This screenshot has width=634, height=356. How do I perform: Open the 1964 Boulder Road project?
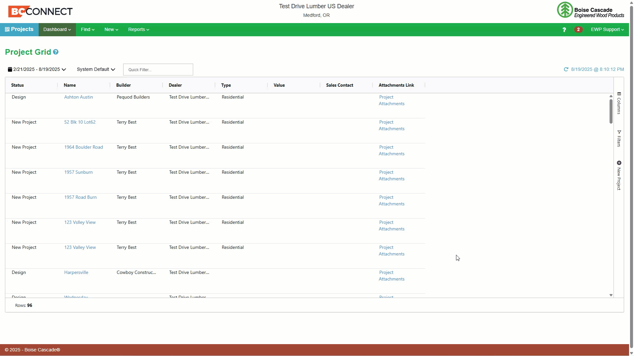(x=84, y=147)
